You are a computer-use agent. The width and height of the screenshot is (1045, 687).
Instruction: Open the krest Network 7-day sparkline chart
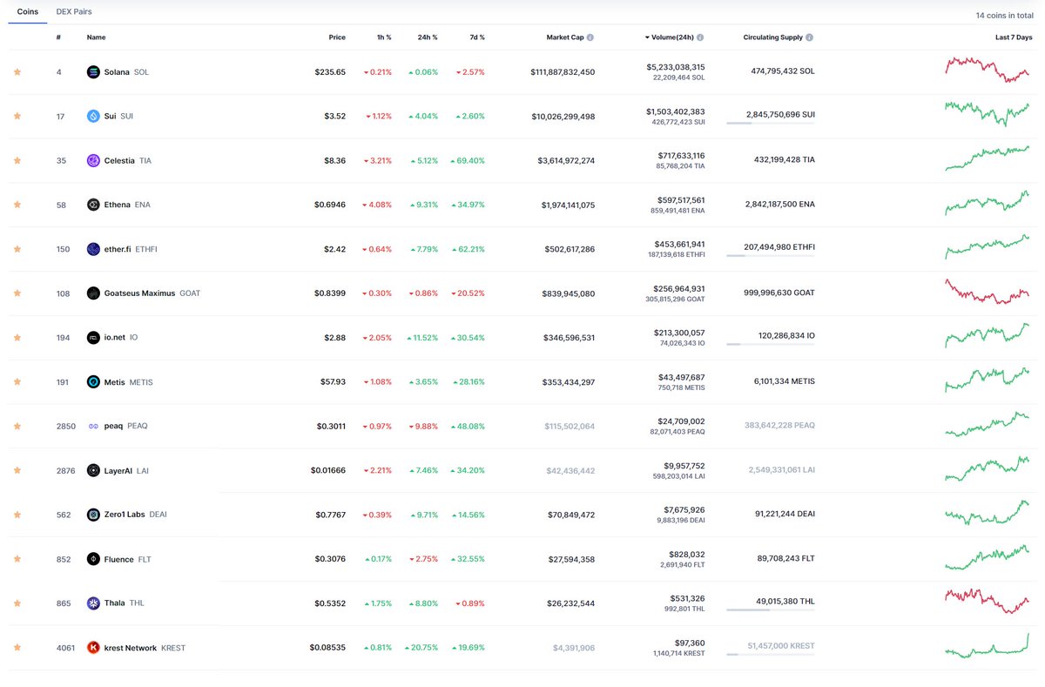(x=987, y=645)
